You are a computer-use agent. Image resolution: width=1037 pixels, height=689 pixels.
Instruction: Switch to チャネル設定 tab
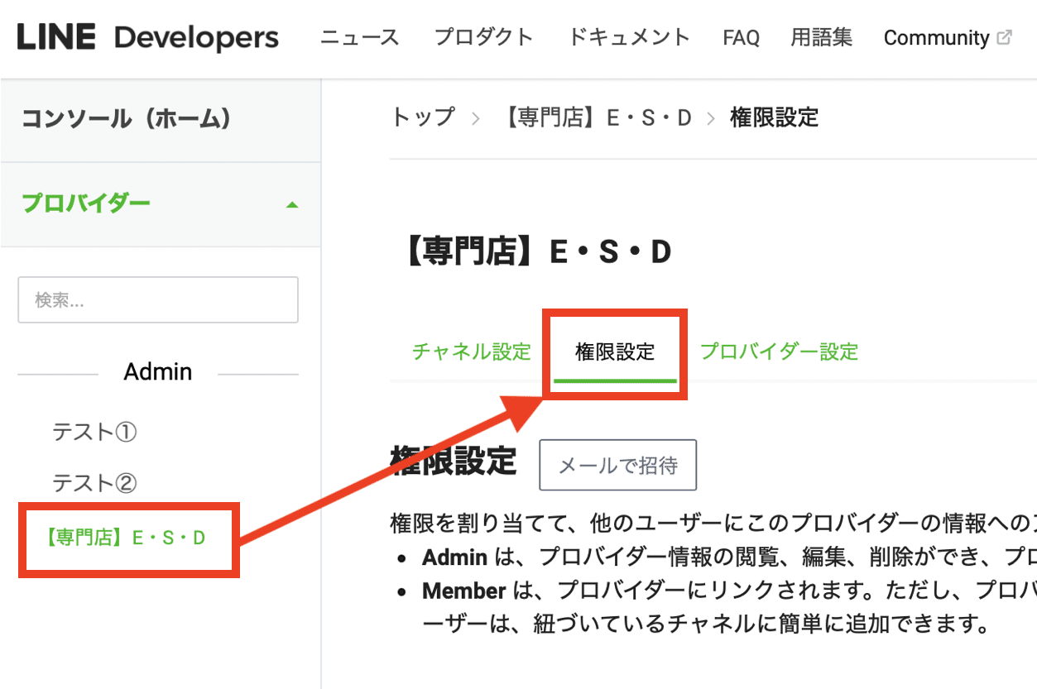470,352
